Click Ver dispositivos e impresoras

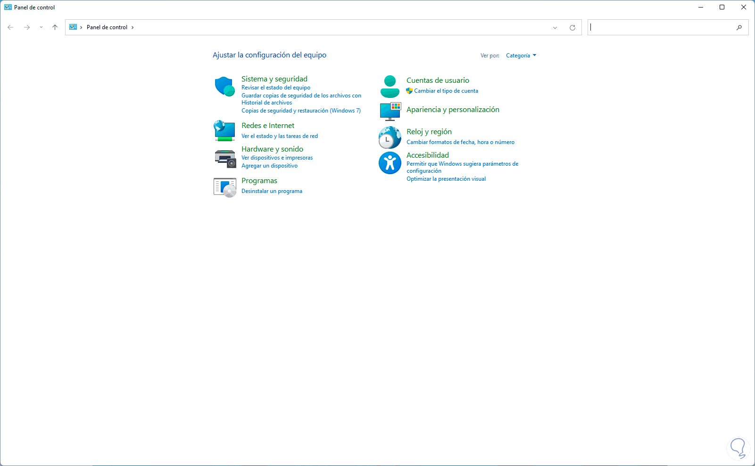point(277,158)
